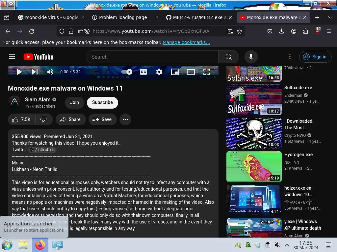The width and height of the screenshot is (337, 252).
Task: Turn on closed captions (CC)
Action: (143, 72)
